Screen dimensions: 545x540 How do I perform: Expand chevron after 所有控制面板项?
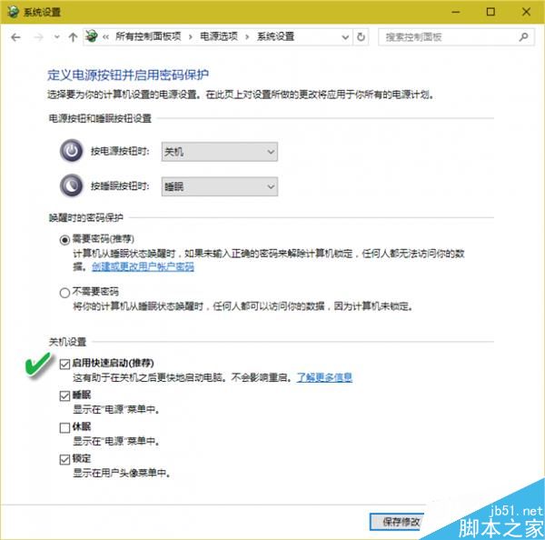point(191,37)
